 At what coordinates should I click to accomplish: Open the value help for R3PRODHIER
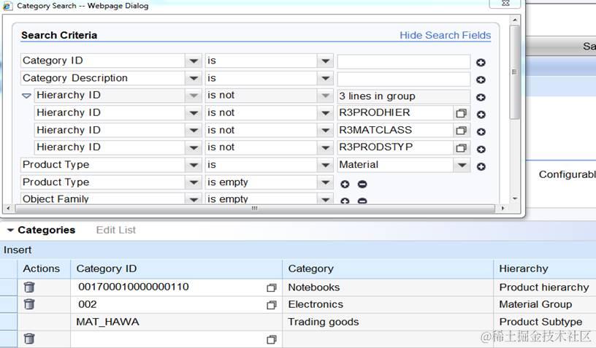[x=461, y=113]
